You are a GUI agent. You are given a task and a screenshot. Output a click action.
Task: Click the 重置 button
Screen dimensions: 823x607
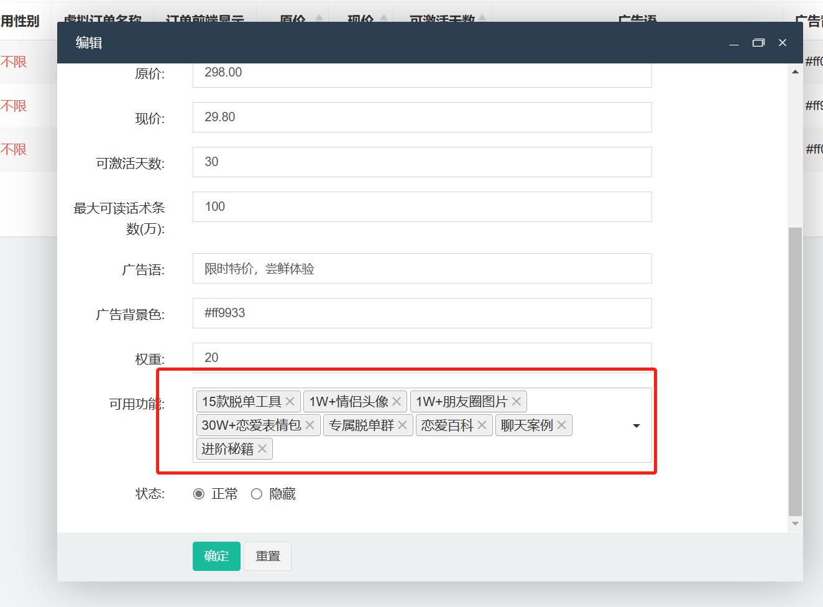268,556
